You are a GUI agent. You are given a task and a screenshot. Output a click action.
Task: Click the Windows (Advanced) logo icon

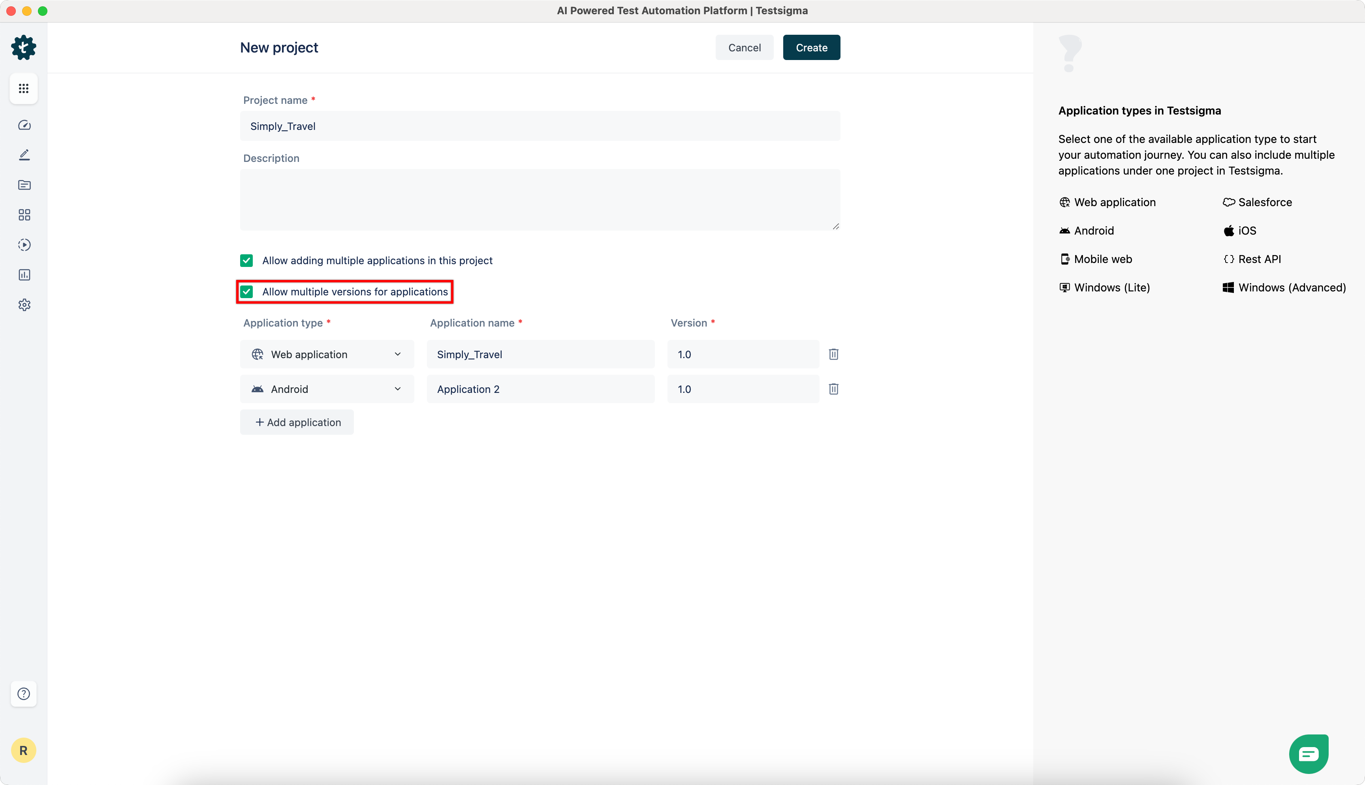coord(1228,287)
